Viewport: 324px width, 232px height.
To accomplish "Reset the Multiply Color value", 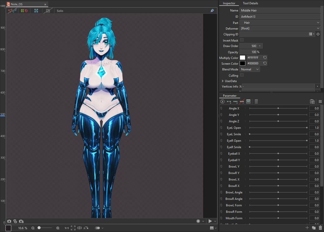I will coord(265,58).
